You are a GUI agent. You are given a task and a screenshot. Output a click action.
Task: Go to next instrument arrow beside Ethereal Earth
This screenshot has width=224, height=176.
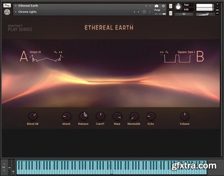[x=150, y=6]
